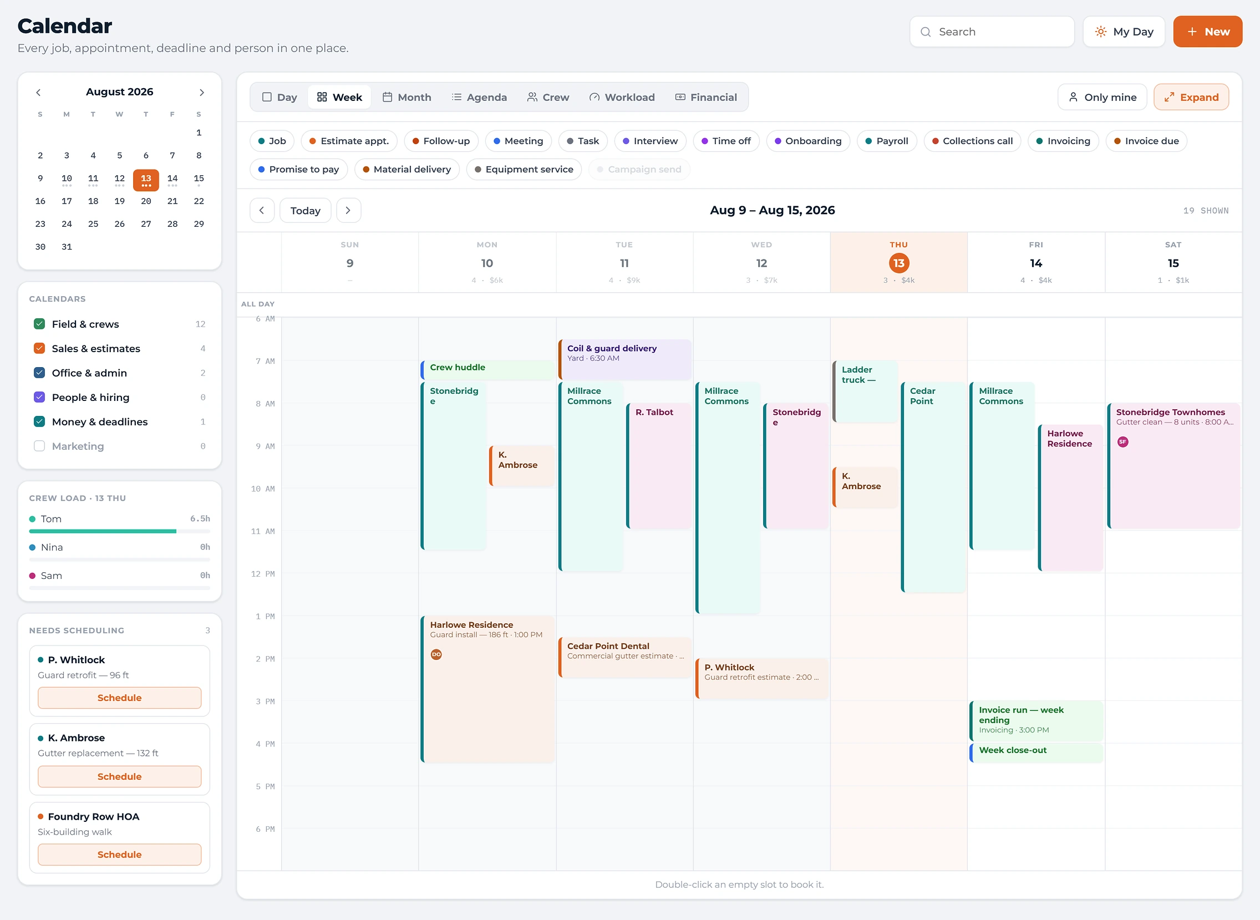Open the Crew view

pos(548,98)
